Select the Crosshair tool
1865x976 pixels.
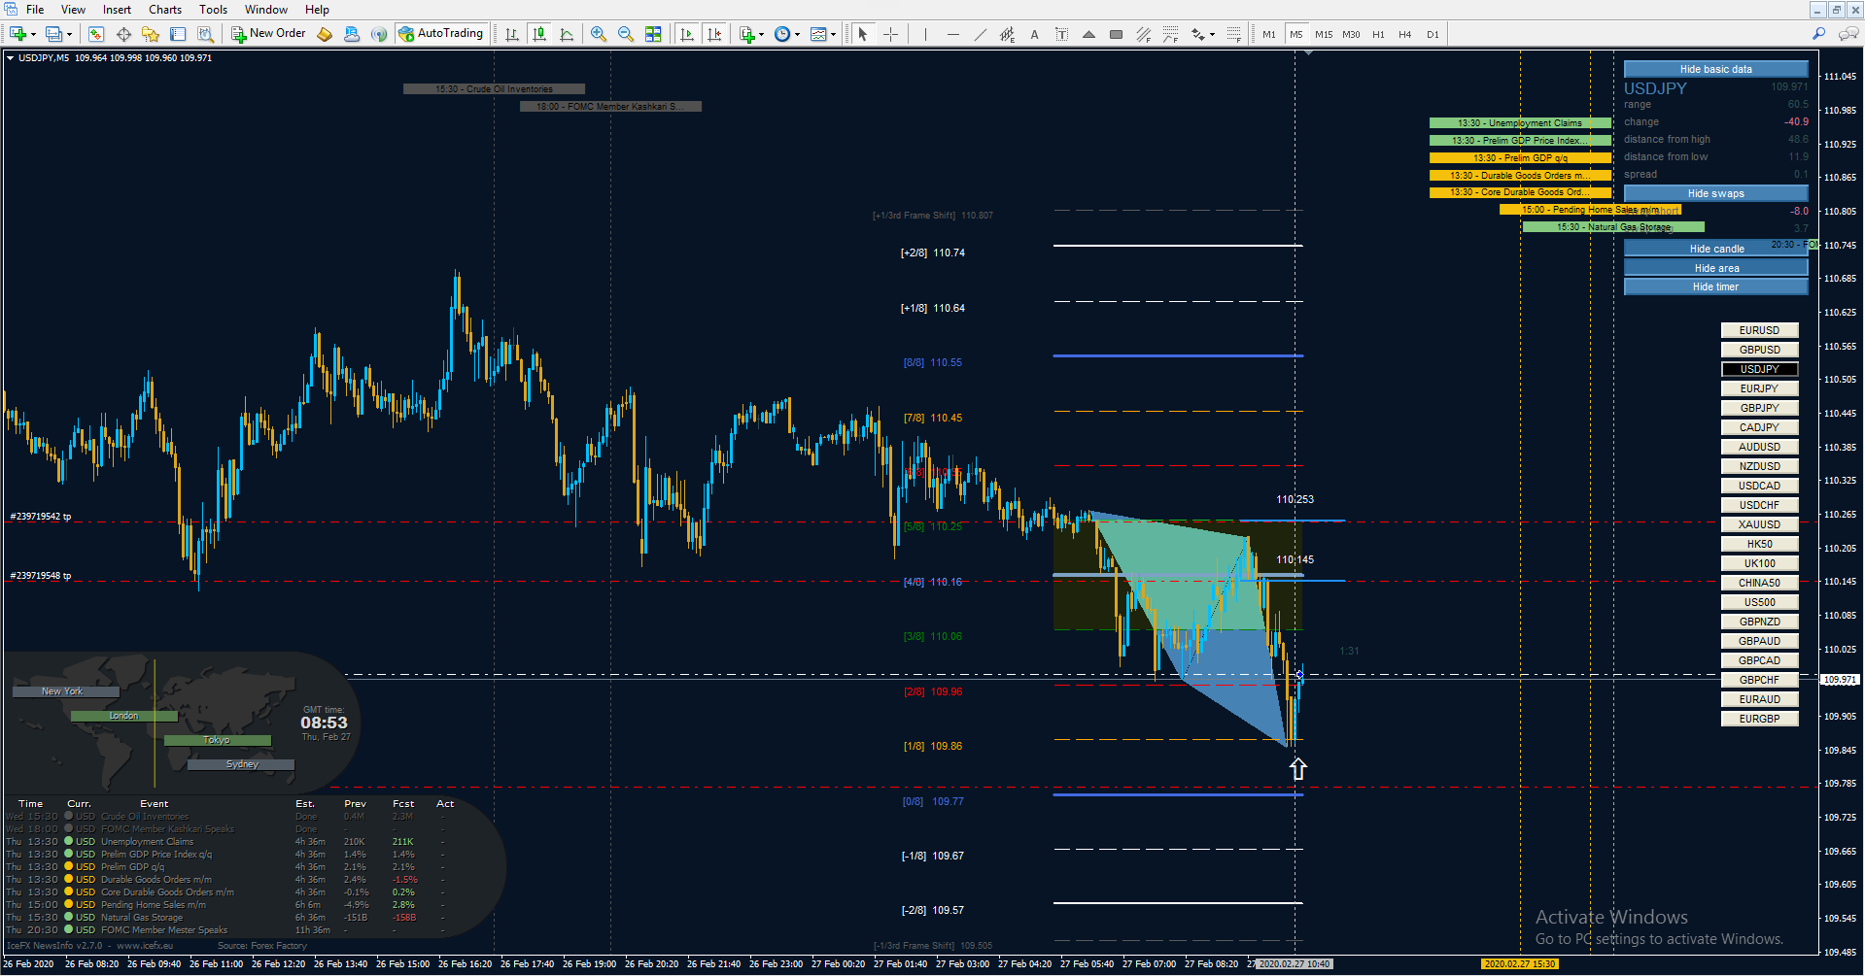pyautogui.click(x=890, y=34)
